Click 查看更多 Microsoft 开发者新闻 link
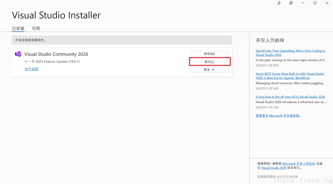The image size is (333, 184). pyautogui.click(x=278, y=115)
